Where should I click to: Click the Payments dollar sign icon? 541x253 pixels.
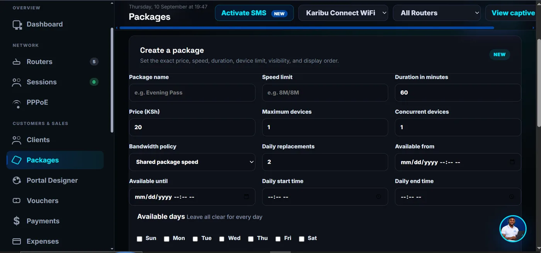point(17,221)
